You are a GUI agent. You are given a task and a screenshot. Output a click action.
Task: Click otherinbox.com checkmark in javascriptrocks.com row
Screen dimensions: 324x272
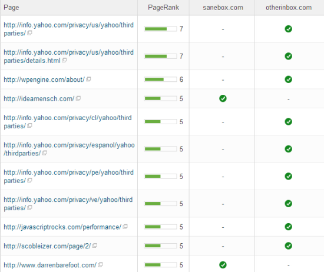click(288, 227)
